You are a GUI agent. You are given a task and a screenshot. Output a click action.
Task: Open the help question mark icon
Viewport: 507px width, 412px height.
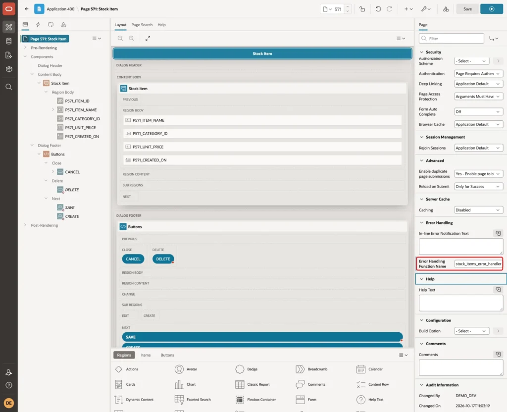[x=9, y=385]
